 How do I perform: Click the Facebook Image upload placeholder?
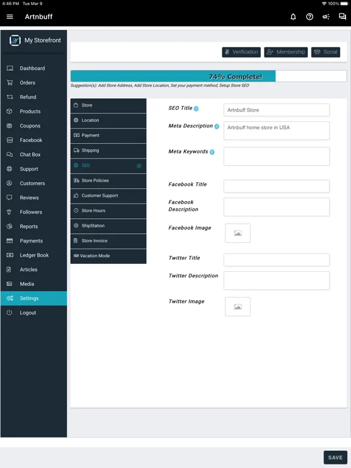(x=238, y=233)
